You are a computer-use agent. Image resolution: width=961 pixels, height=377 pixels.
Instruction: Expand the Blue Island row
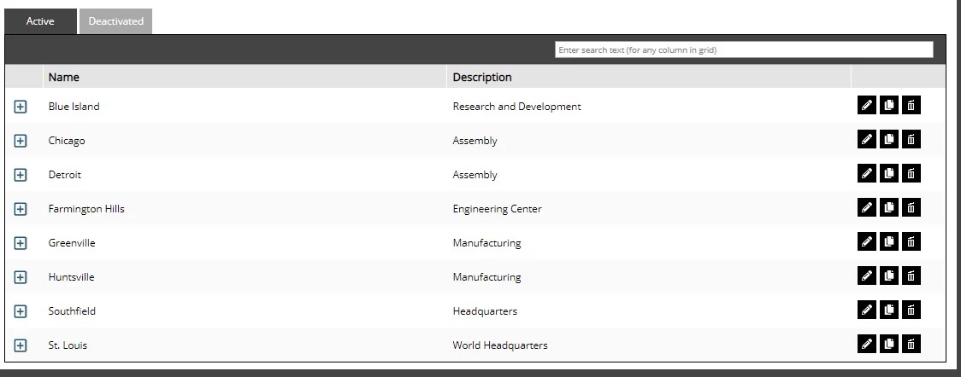click(21, 107)
